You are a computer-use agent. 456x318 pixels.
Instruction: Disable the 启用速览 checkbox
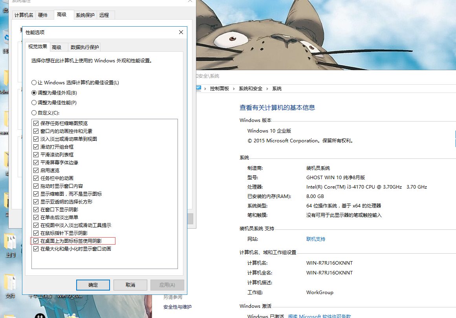[x=36, y=171]
